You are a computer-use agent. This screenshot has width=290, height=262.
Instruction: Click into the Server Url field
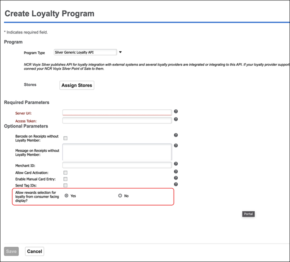pyautogui.click(x=117, y=112)
